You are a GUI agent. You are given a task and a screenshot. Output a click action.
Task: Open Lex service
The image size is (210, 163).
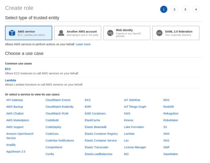(126, 141)
